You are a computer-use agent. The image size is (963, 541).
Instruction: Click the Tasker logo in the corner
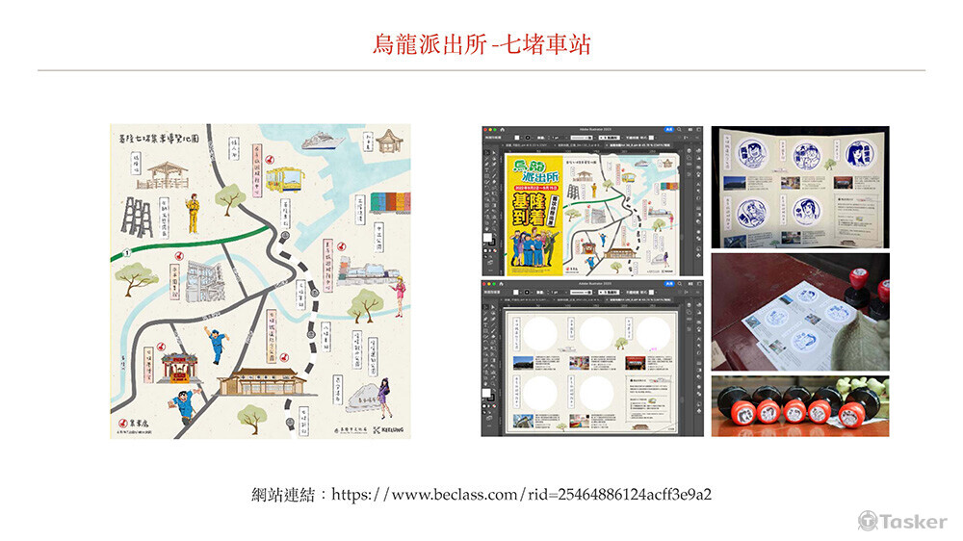(x=902, y=521)
